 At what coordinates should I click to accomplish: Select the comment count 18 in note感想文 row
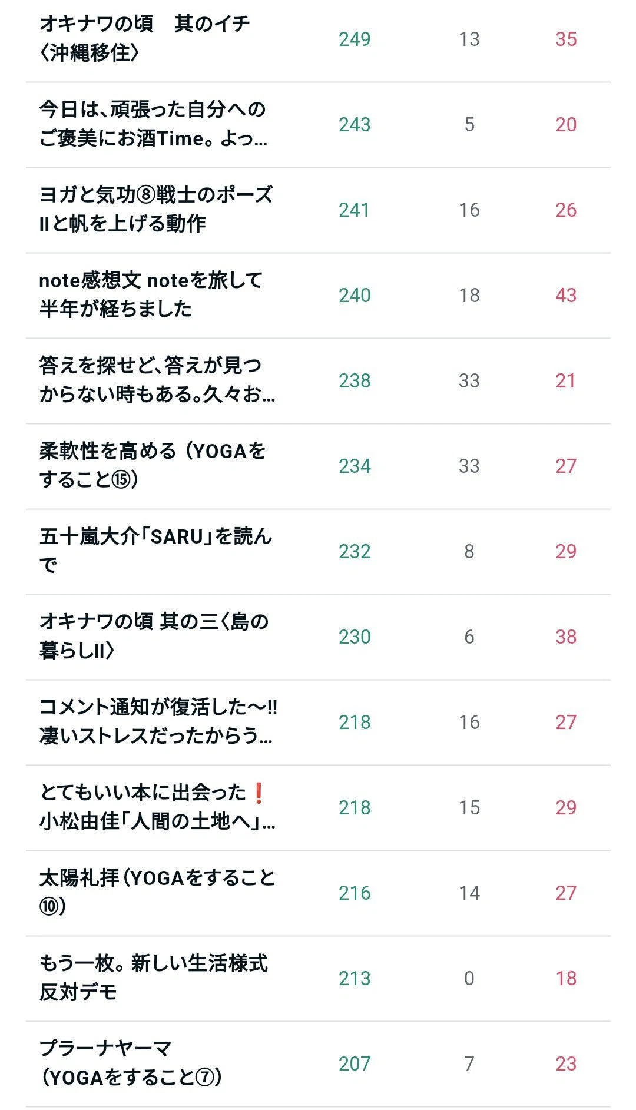469,296
